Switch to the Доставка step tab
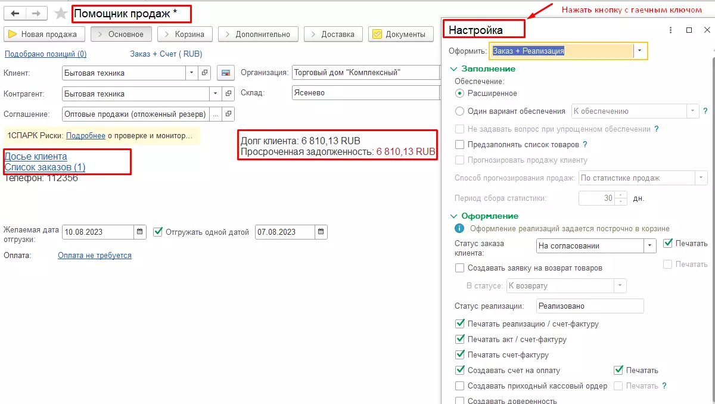Screen dimensions: 715x404 [x=333, y=34]
